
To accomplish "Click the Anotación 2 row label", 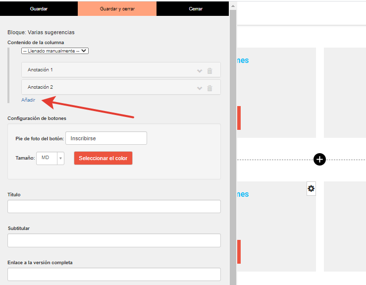I will click(x=40, y=87).
